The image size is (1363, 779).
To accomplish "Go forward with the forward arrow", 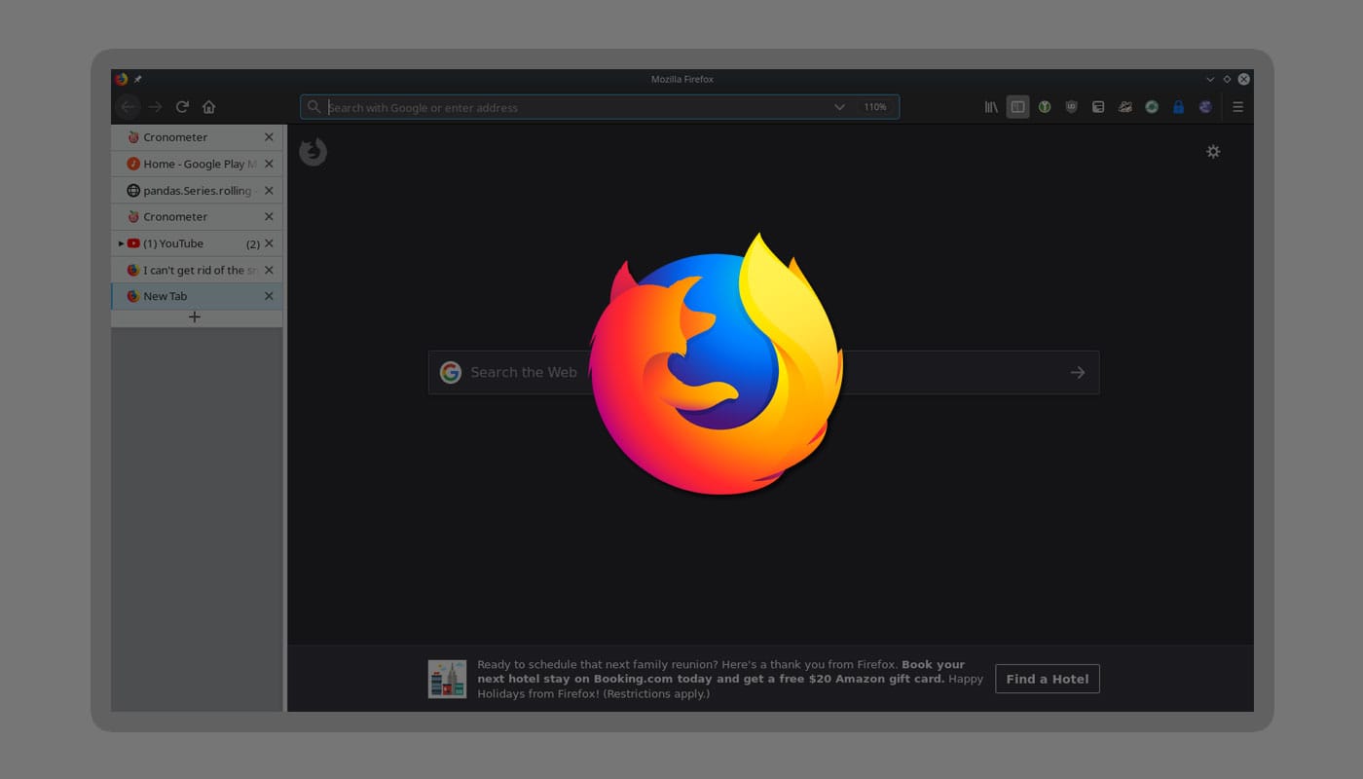I will pyautogui.click(x=155, y=107).
